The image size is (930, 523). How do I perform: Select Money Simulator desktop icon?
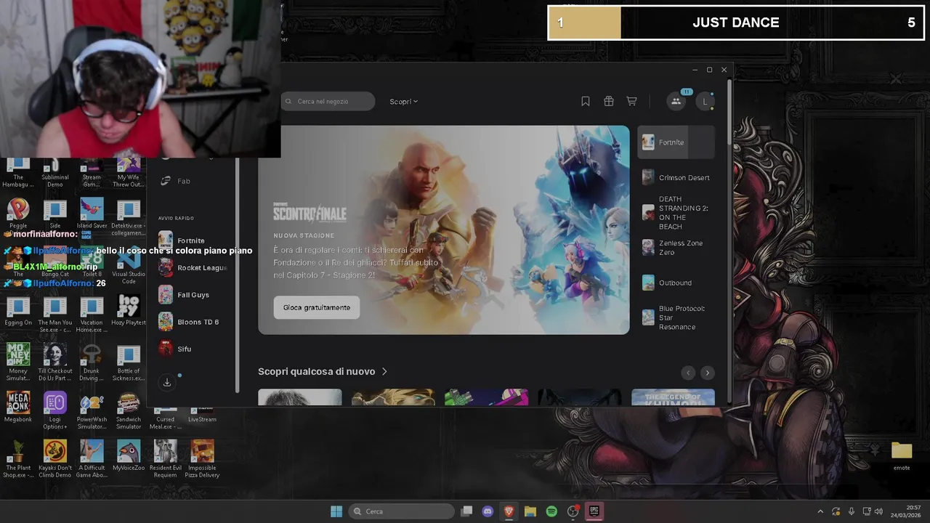click(x=18, y=362)
